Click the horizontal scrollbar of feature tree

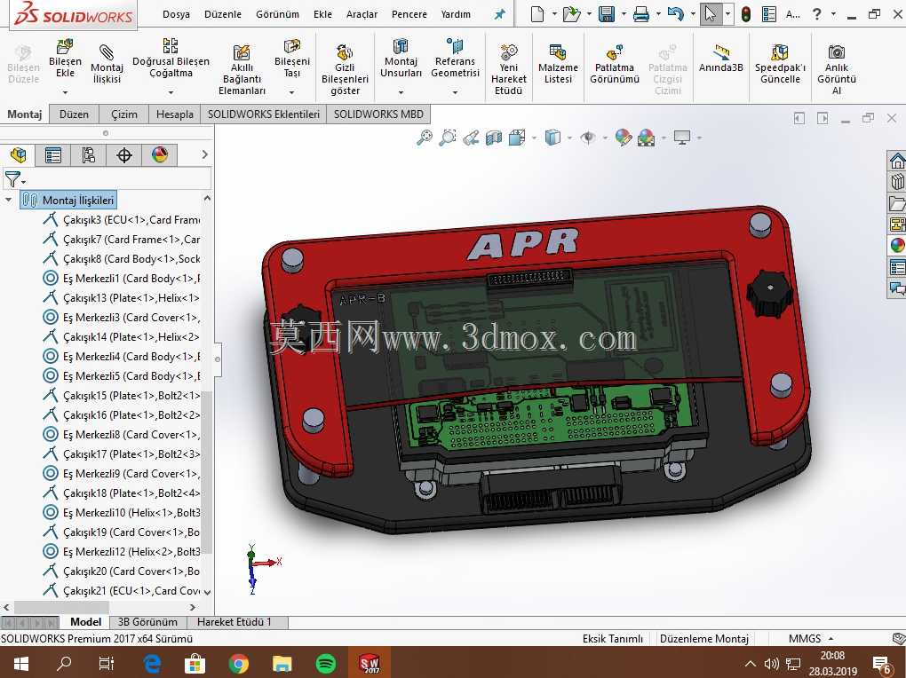coord(61,607)
